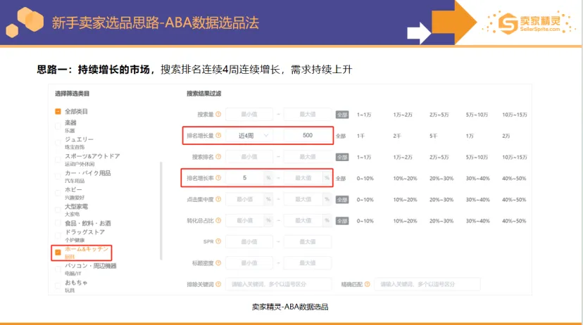Open the help tooltip icon for 搜索排名
This screenshot has height=325, width=583.
coord(218,157)
